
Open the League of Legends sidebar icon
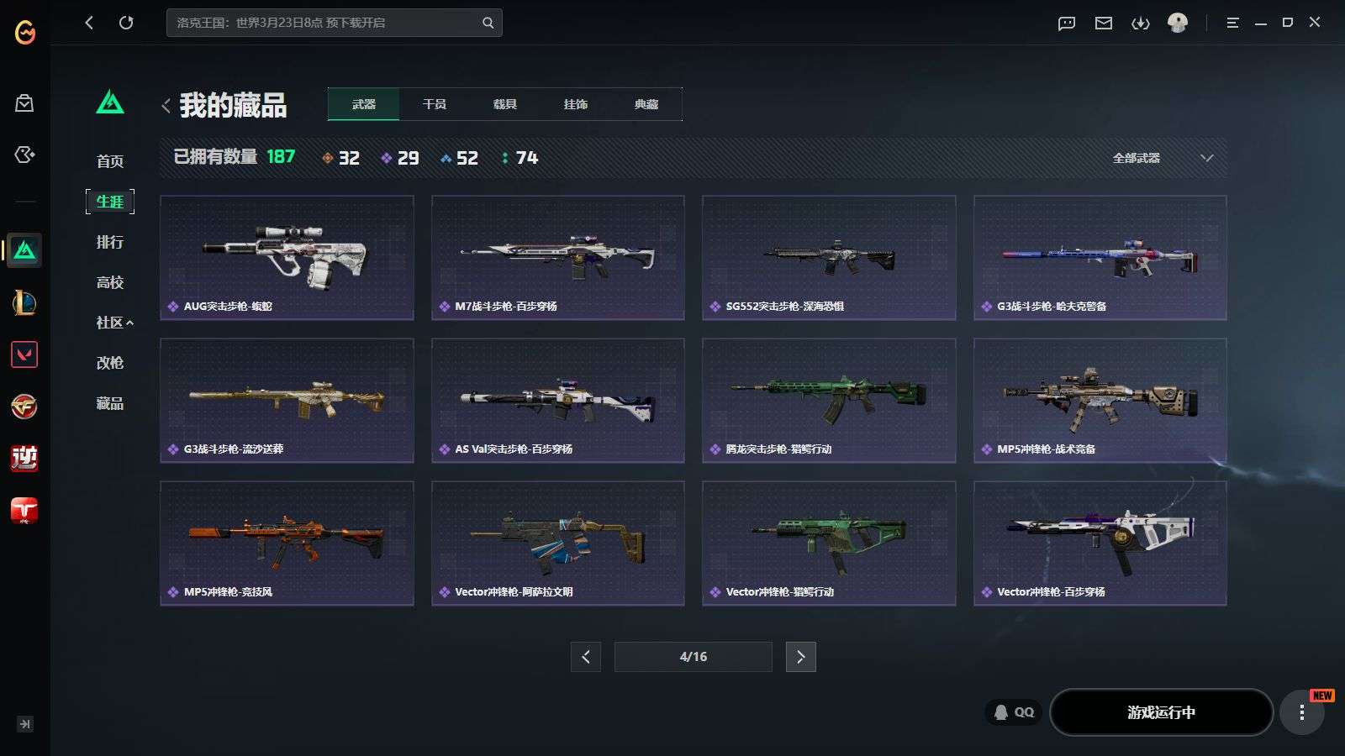click(x=24, y=302)
